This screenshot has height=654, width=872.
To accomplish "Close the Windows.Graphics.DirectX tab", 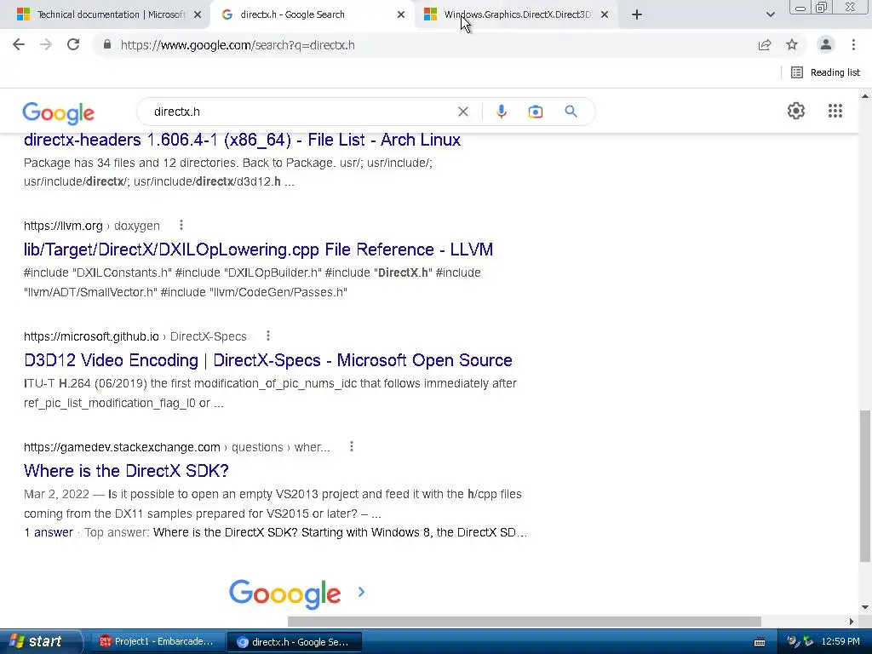I will pyautogui.click(x=605, y=14).
